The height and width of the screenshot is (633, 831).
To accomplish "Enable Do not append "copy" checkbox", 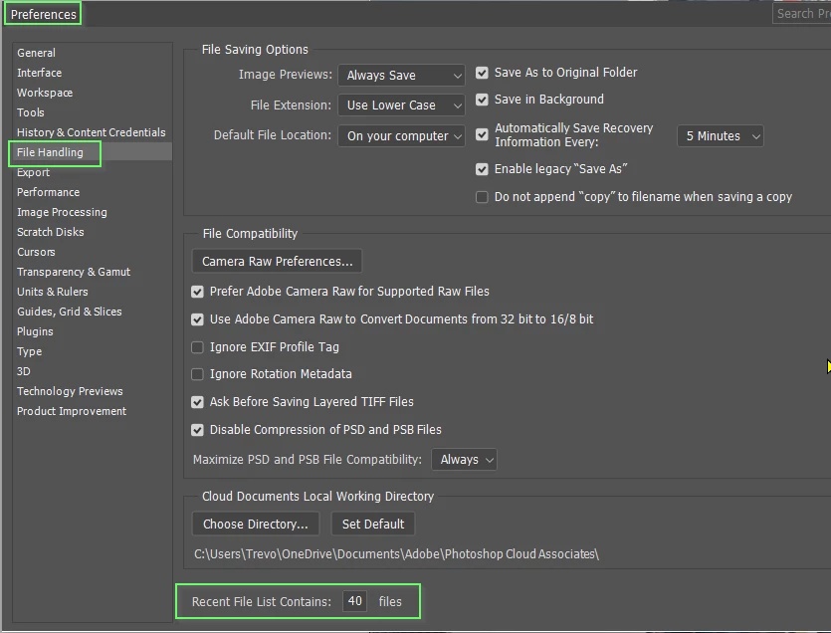I will click(482, 197).
